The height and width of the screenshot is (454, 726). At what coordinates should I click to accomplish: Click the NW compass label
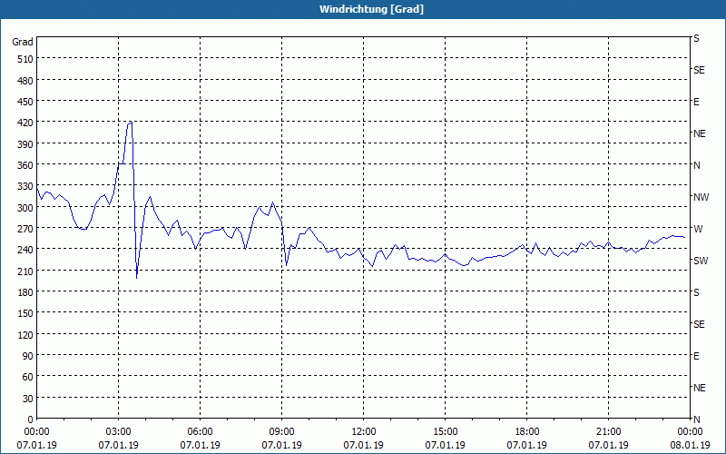[x=701, y=197]
